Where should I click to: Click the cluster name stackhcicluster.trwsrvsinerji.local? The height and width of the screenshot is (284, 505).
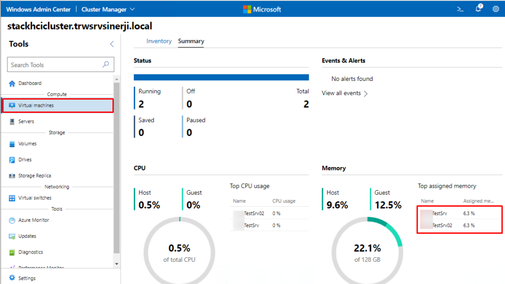point(79,26)
